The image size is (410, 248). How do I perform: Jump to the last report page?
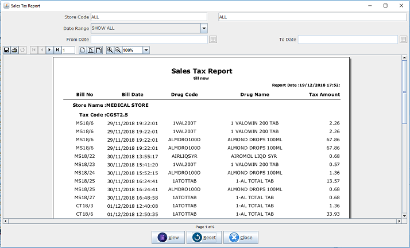click(57, 51)
